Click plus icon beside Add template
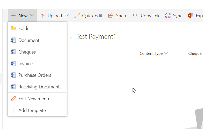 tap(13, 110)
